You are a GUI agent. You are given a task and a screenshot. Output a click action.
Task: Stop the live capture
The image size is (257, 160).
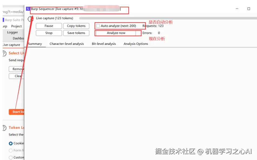[x=49, y=33]
